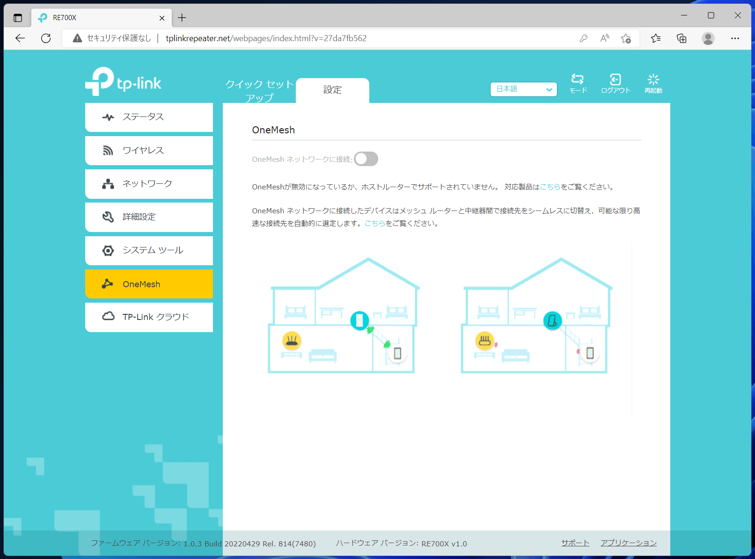Click the left OneMesh house illustration
The width and height of the screenshot is (755, 559).
point(343,316)
